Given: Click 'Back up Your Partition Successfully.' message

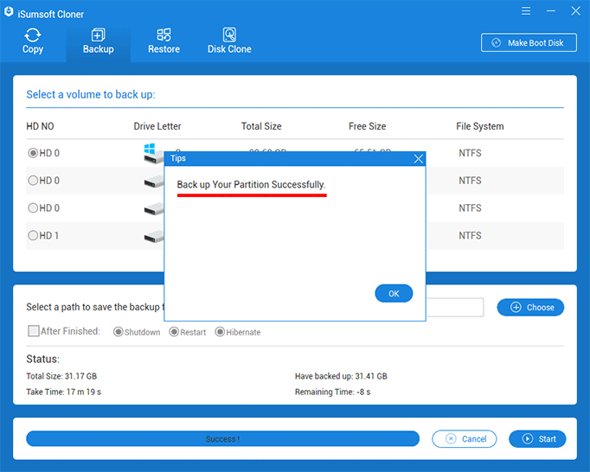Looking at the screenshot, I should coord(251,185).
